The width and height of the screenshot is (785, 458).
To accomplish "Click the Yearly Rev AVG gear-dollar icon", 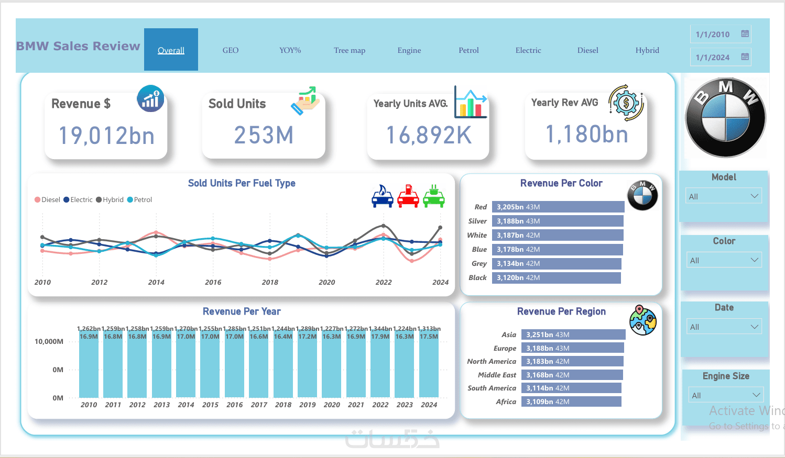I will point(626,103).
